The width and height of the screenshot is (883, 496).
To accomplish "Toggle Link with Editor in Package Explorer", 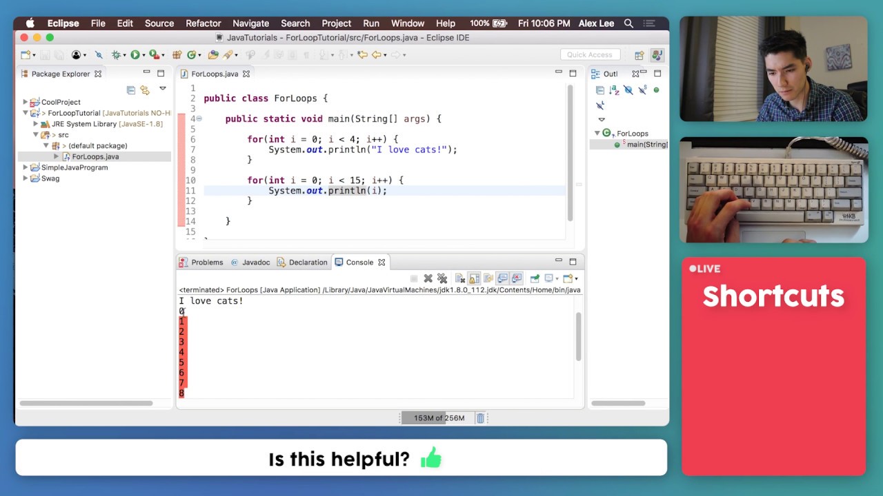I will pos(145,90).
